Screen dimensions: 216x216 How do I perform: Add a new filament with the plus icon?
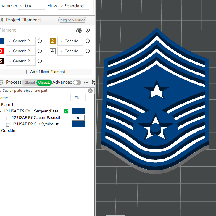62,30
